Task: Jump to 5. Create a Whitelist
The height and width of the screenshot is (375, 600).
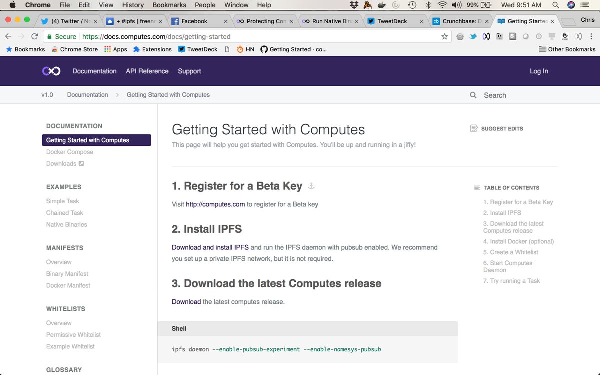Action: [511, 252]
